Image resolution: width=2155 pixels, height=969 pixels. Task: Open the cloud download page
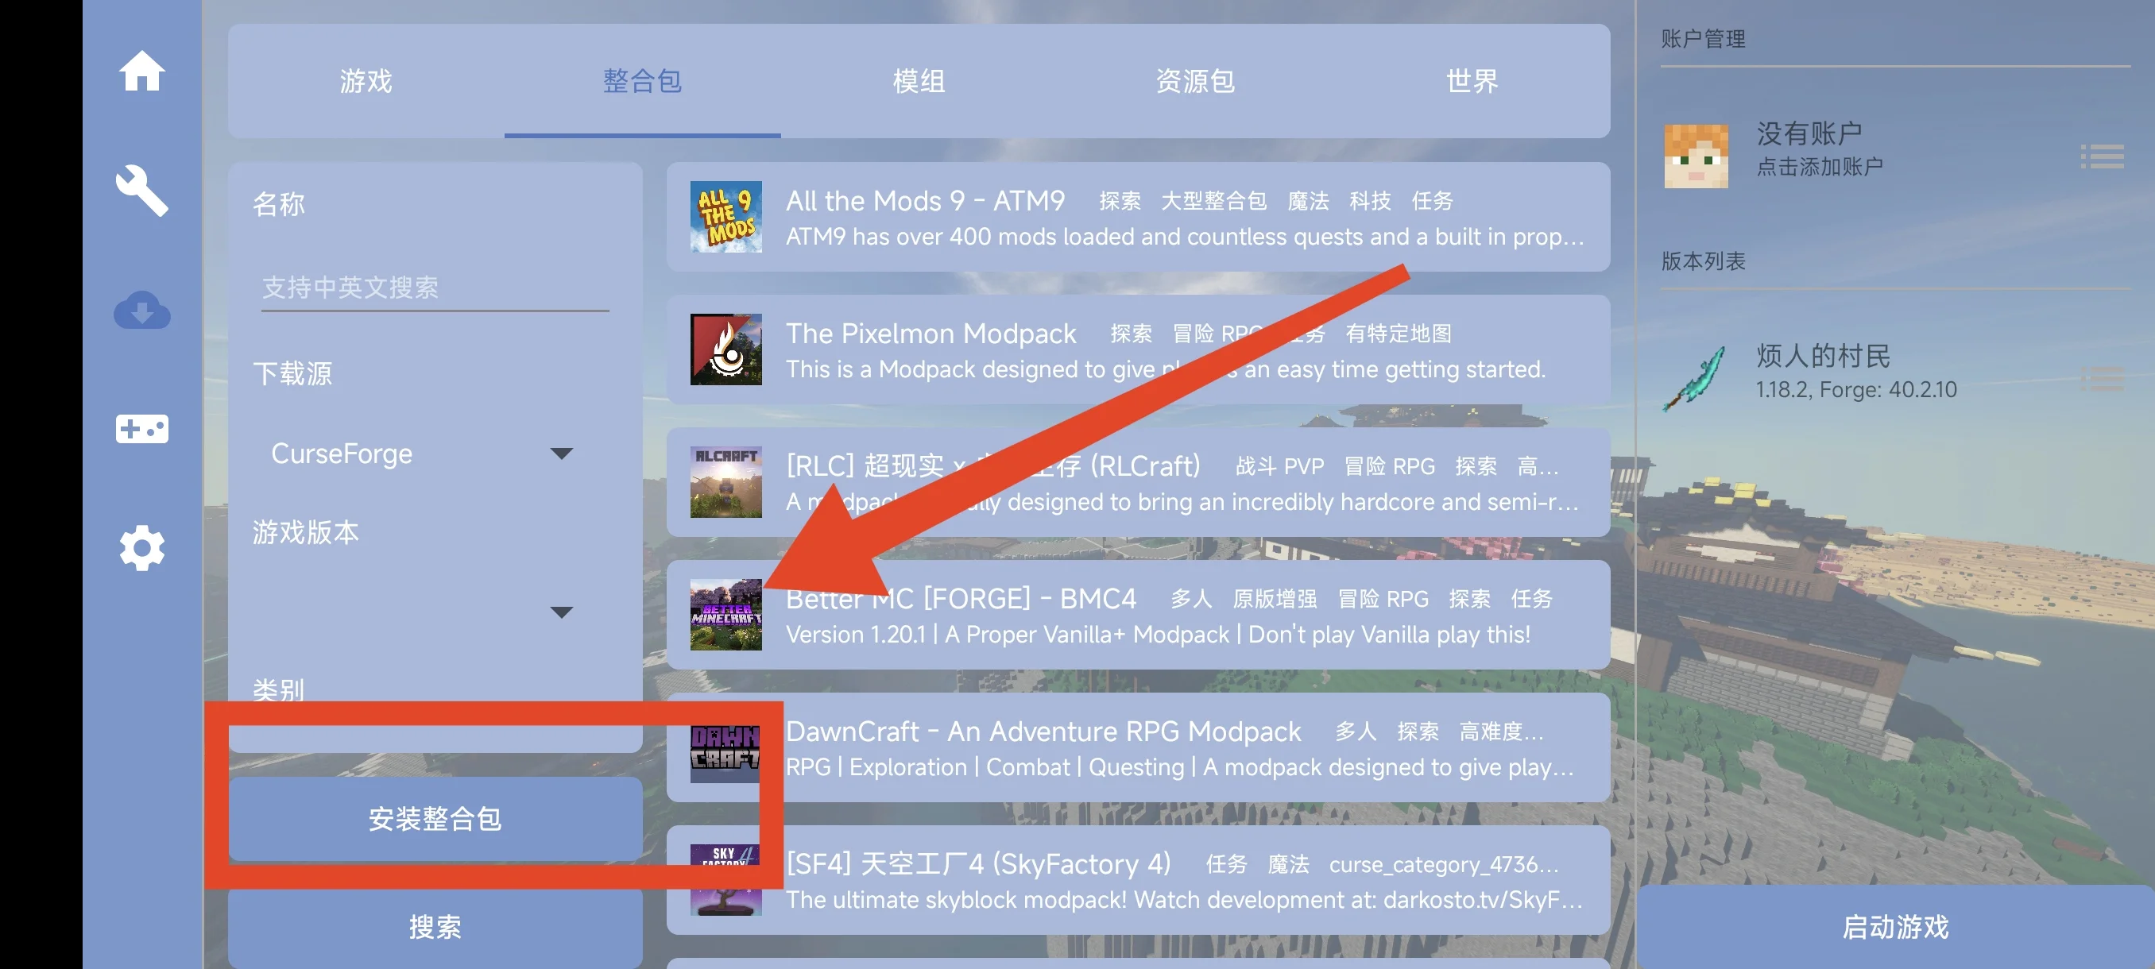click(x=141, y=311)
